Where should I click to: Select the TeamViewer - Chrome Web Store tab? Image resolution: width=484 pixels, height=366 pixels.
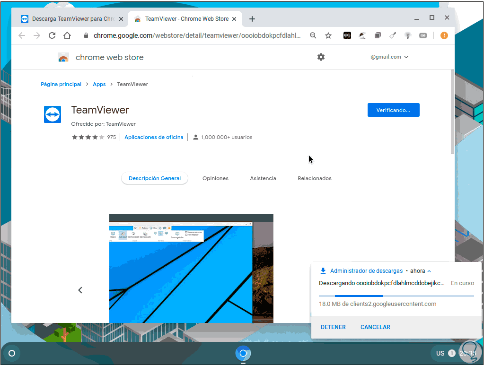185,19
